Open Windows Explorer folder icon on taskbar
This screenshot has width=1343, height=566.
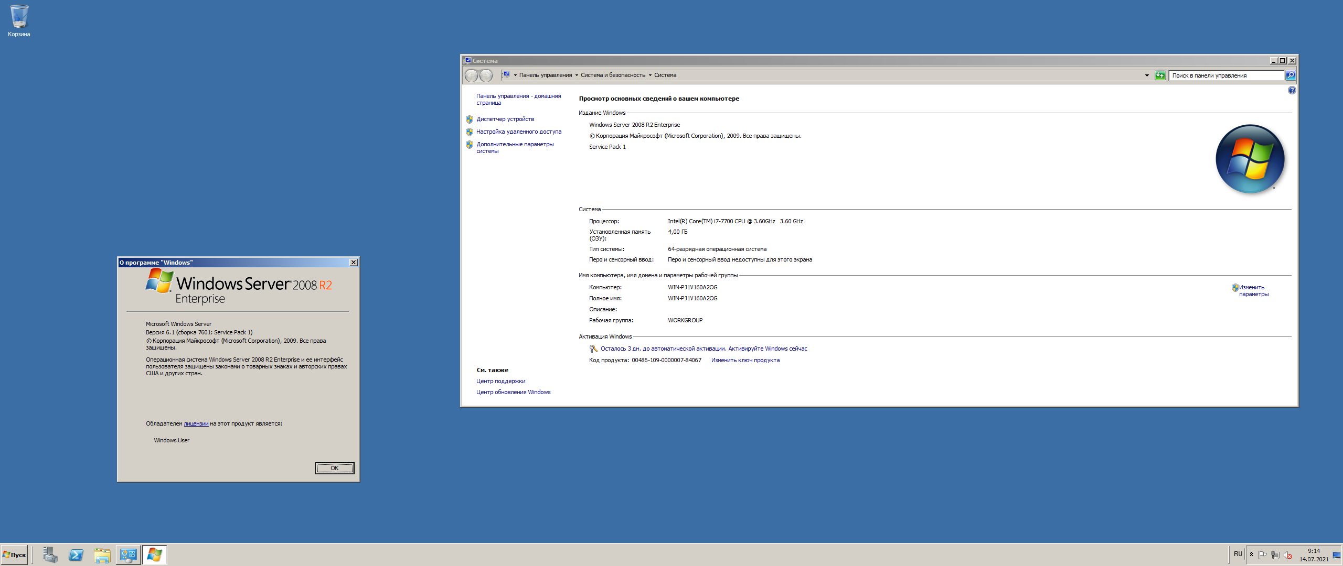102,554
